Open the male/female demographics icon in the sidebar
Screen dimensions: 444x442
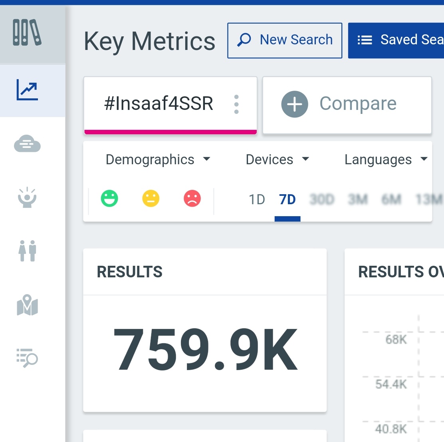click(x=27, y=251)
